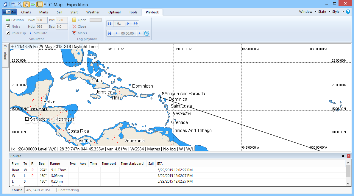
Task: Click the Hdg input field
Action: tap(42, 27)
